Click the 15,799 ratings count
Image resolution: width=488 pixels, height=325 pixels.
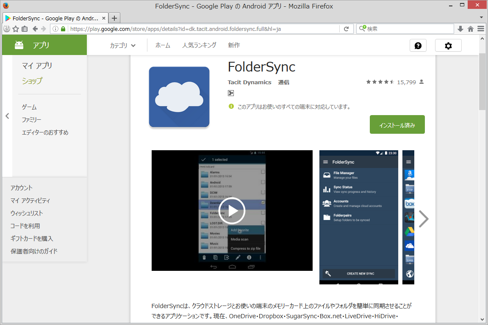[x=407, y=83]
